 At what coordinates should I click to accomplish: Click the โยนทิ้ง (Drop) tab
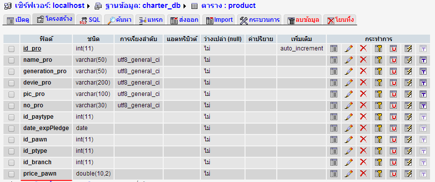[x=340, y=20]
